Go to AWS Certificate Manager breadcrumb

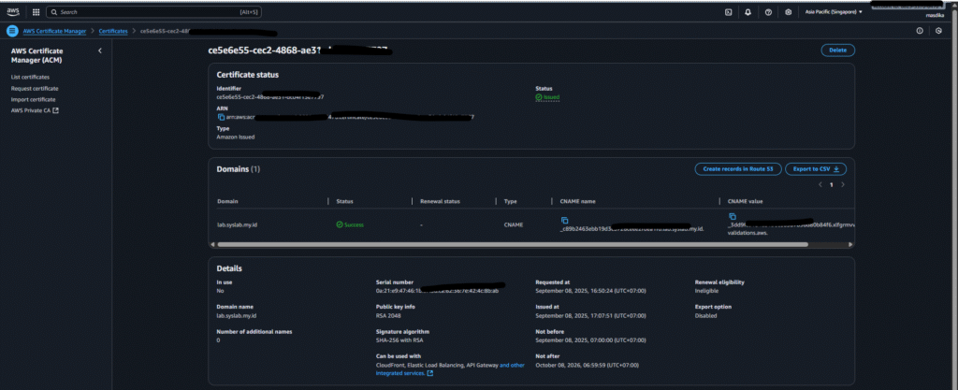pyautogui.click(x=54, y=31)
